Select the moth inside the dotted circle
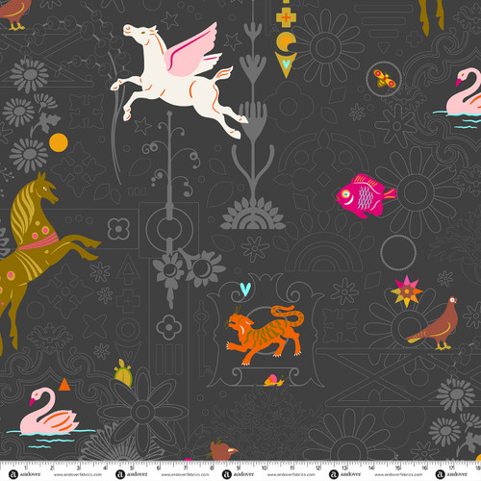Image resolution: width=481 pixels, height=481 pixels. coord(385,80)
